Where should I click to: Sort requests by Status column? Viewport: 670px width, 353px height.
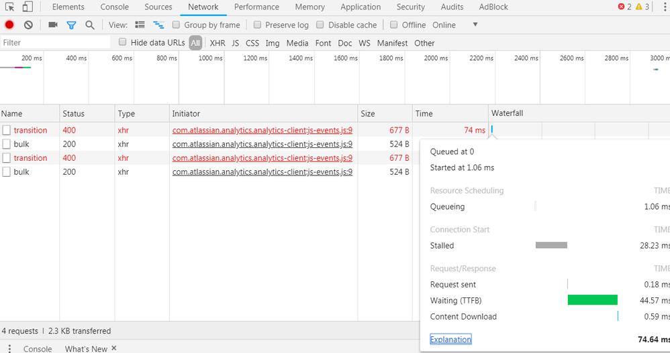click(87, 113)
